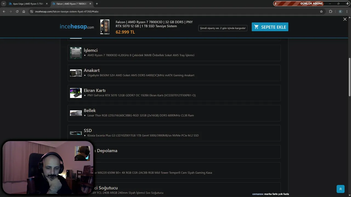Select the MX220 650W gaming case description
This screenshot has width=351, height=197.
point(153,173)
